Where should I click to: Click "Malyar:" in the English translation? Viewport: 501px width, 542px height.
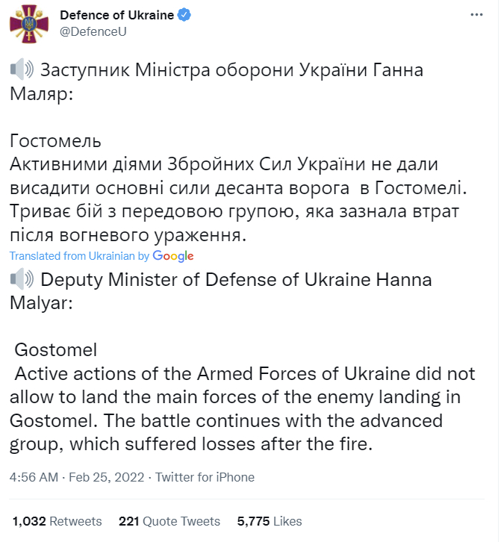click(44, 304)
